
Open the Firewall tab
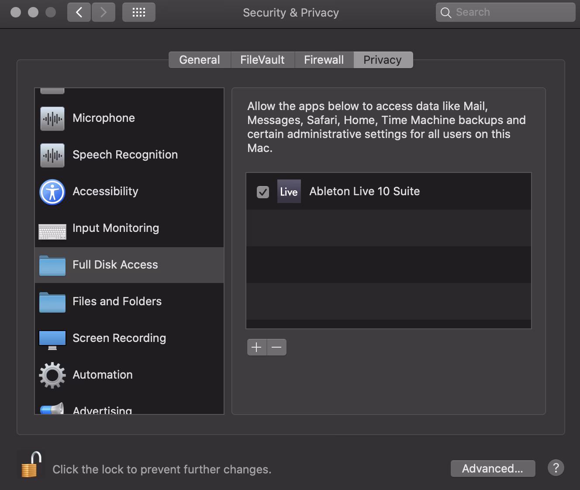coord(324,59)
